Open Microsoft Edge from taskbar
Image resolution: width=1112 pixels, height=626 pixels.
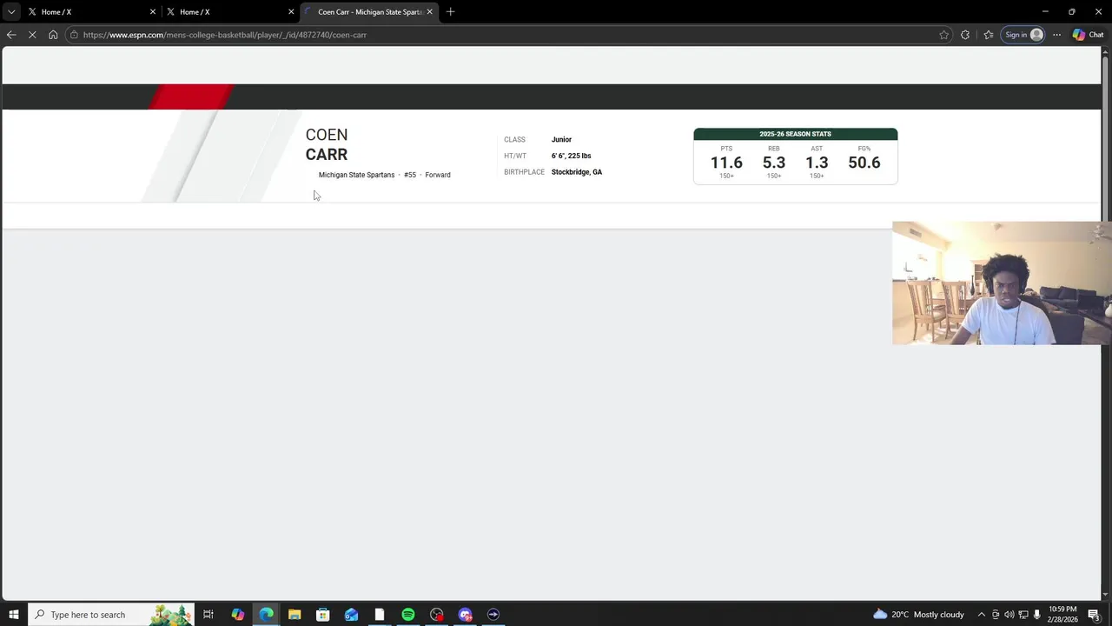[x=266, y=615]
